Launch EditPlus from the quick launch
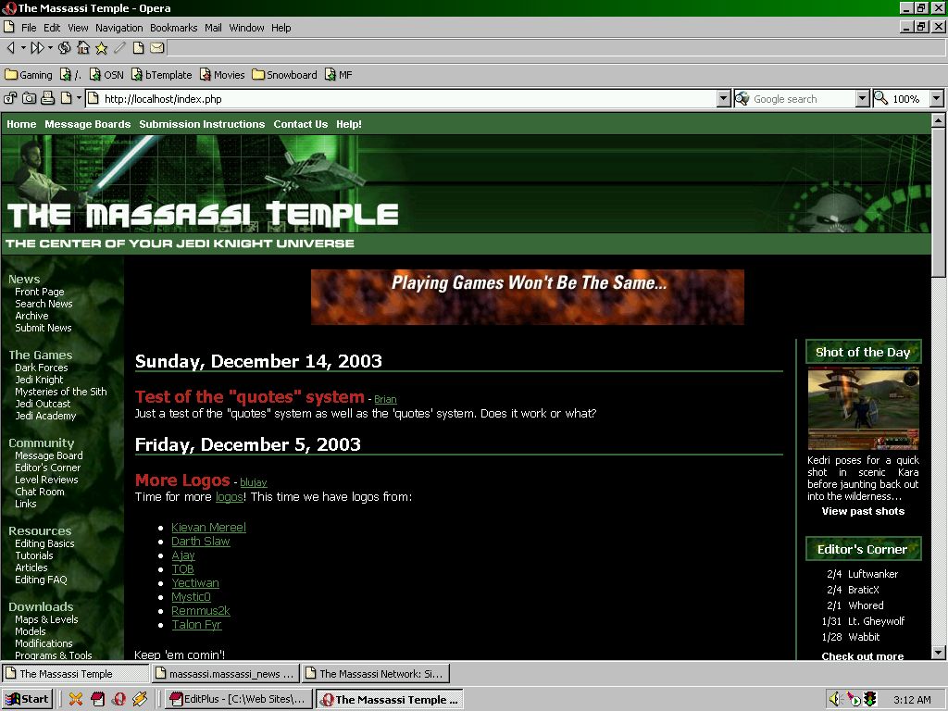948x711 pixels. (97, 699)
